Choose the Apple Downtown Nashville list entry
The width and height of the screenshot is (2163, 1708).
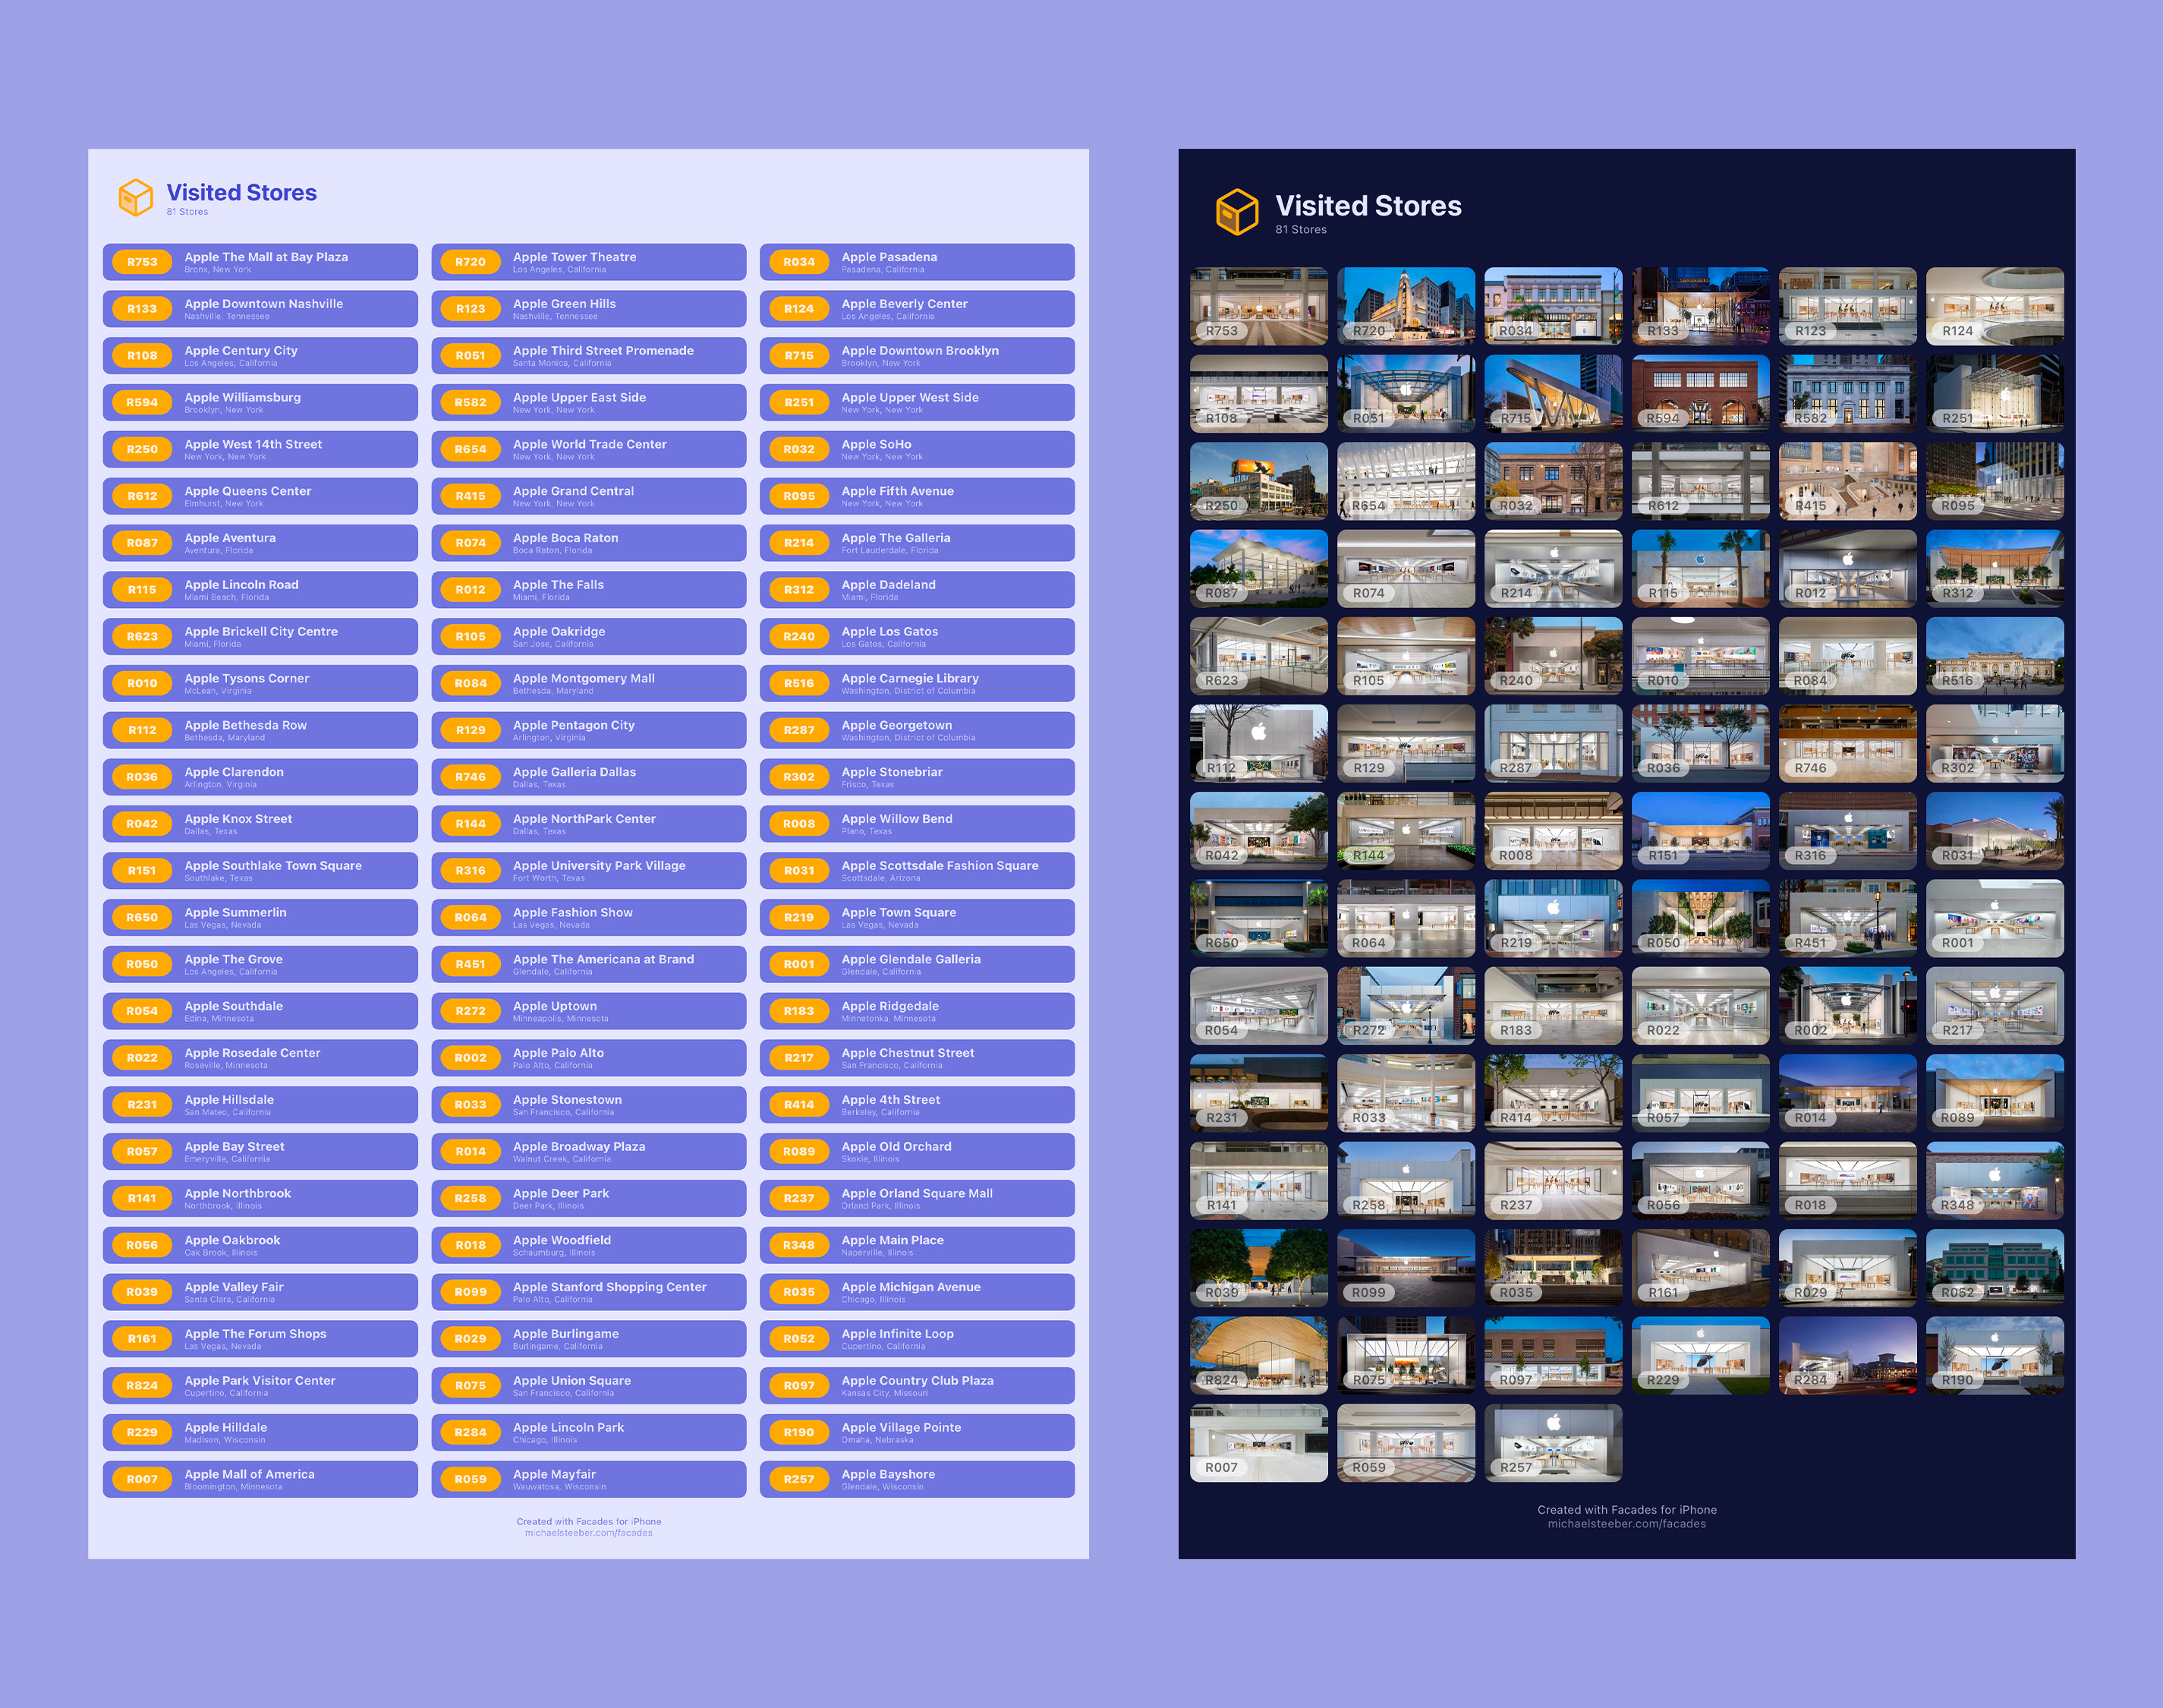click(260, 309)
